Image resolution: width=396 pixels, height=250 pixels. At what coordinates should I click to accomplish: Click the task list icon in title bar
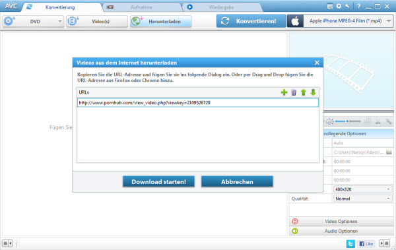[330, 7]
